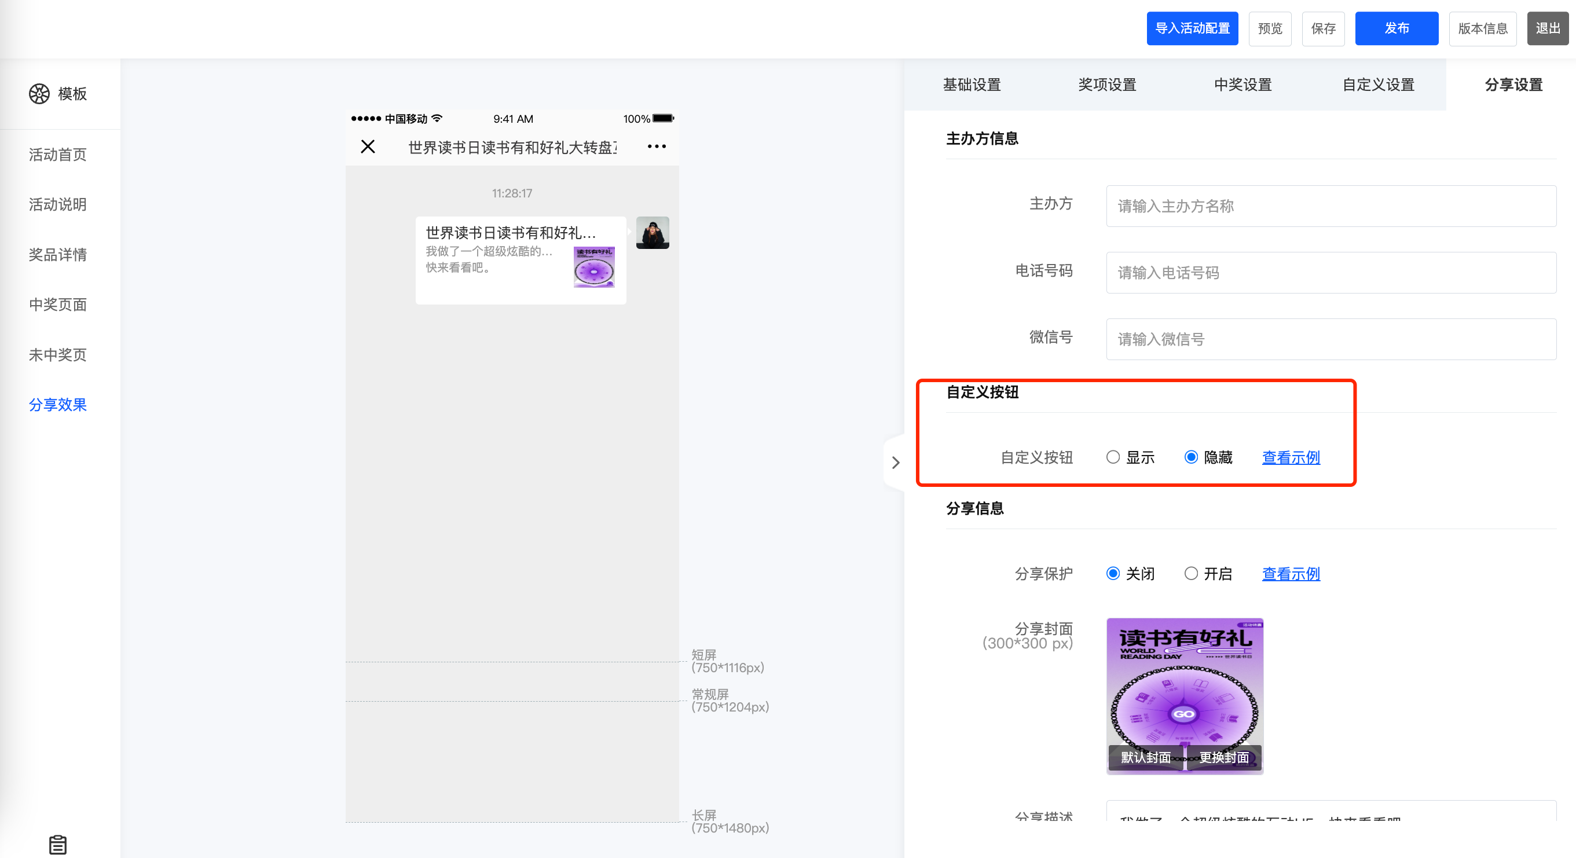This screenshot has width=1576, height=858.
Task: Open 查看示例 link for 分享保护
Action: [x=1291, y=574]
